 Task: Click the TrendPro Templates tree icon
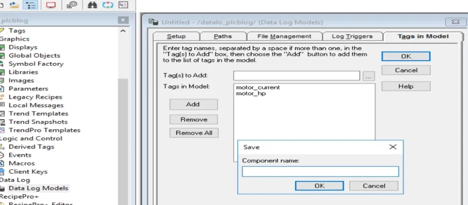coord(2,130)
